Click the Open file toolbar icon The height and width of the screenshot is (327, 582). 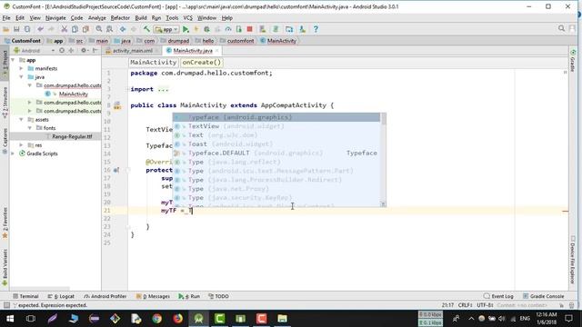pyautogui.click(x=6, y=29)
